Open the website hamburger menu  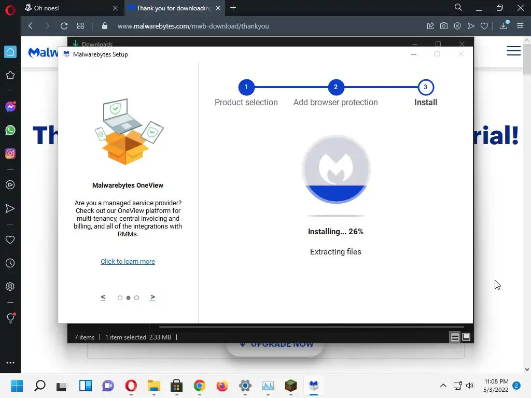(x=514, y=51)
